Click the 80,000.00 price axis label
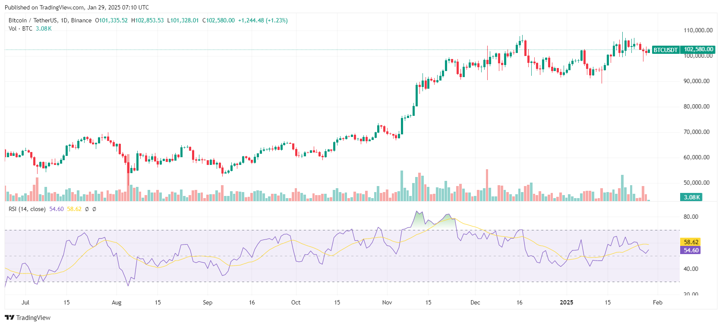 [696, 106]
